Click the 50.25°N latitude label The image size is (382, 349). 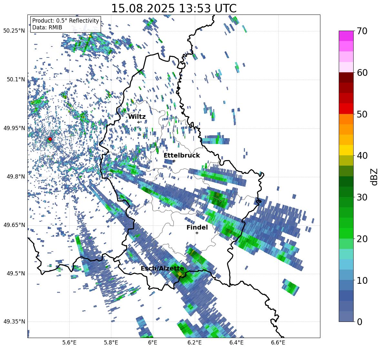pos(14,31)
